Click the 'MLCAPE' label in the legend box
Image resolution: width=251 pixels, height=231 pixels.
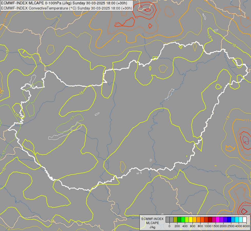[x=153, y=223]
